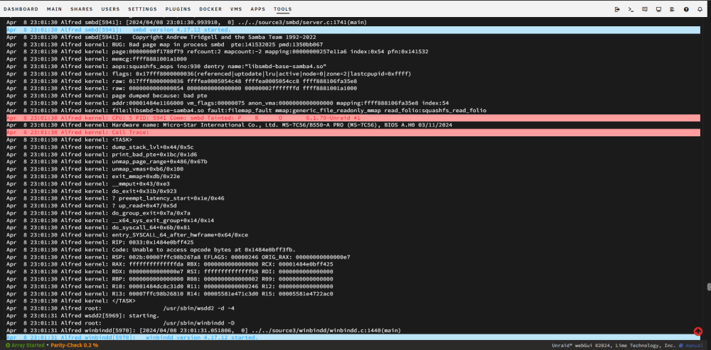Go to the Main tab
This screenshot has height=350, width=711.
(55, 9)
